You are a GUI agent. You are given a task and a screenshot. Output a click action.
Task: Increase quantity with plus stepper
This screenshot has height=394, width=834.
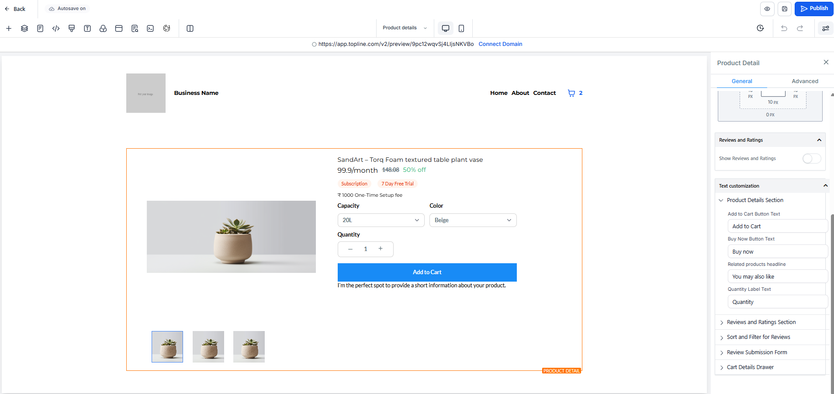tap(381, 249)
